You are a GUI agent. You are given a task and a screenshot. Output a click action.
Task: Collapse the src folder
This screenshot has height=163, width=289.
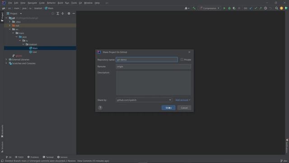[x=10, y=29]
